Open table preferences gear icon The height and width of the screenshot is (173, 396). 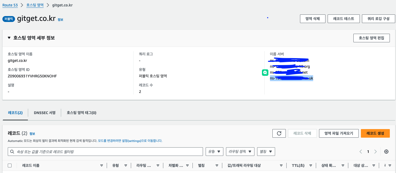(x=386, y=152)
